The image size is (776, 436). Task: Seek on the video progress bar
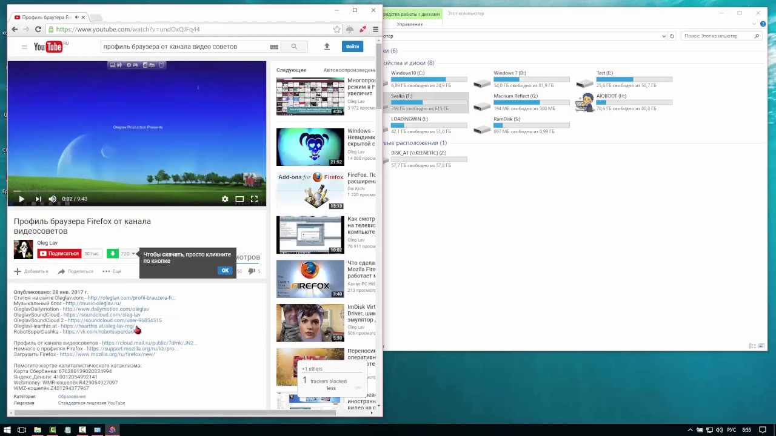point(137,190)
